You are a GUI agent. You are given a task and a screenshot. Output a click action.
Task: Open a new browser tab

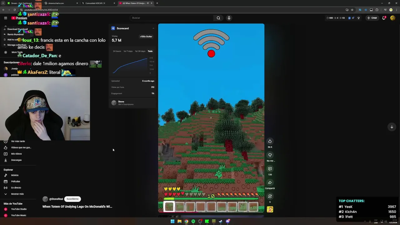[x=157, y=3]
